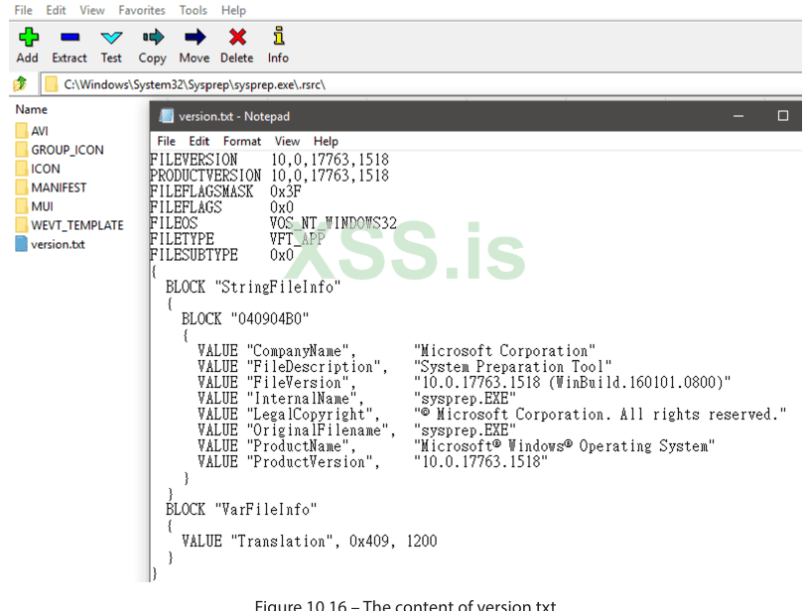Click BLOCK "VarFileInfo" line

tap(241, 510)
